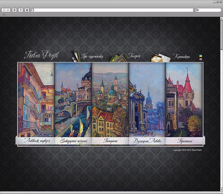Image resolution: width=223 pixels, height=194 pixels.
Task: Reload the page with the refresh icon
Action: [x=14, y=10]
